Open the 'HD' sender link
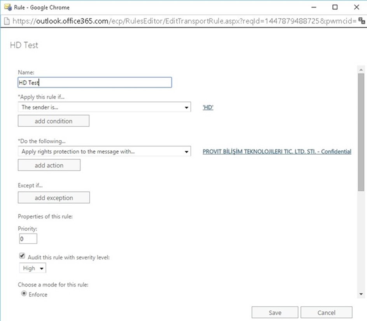 (208, 107)
